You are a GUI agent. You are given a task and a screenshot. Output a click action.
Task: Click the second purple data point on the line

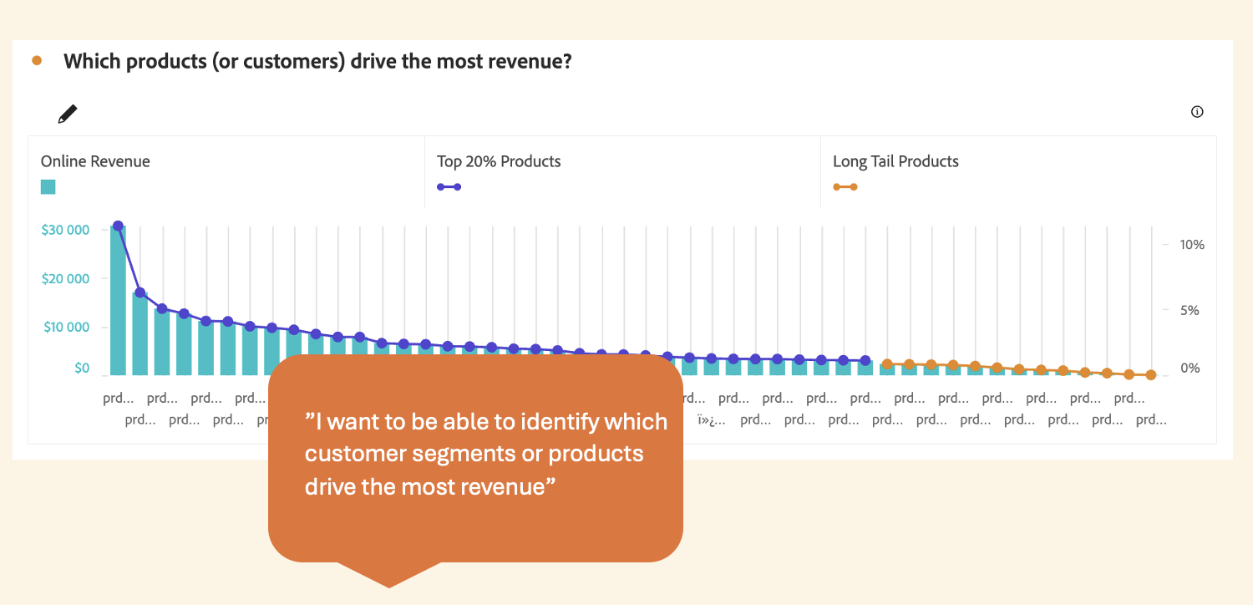[x=140, y=292]
